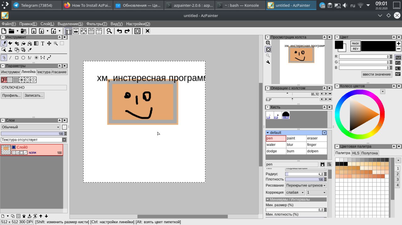
Task: Click the Записать... button
Action: (x=34, y=95)
